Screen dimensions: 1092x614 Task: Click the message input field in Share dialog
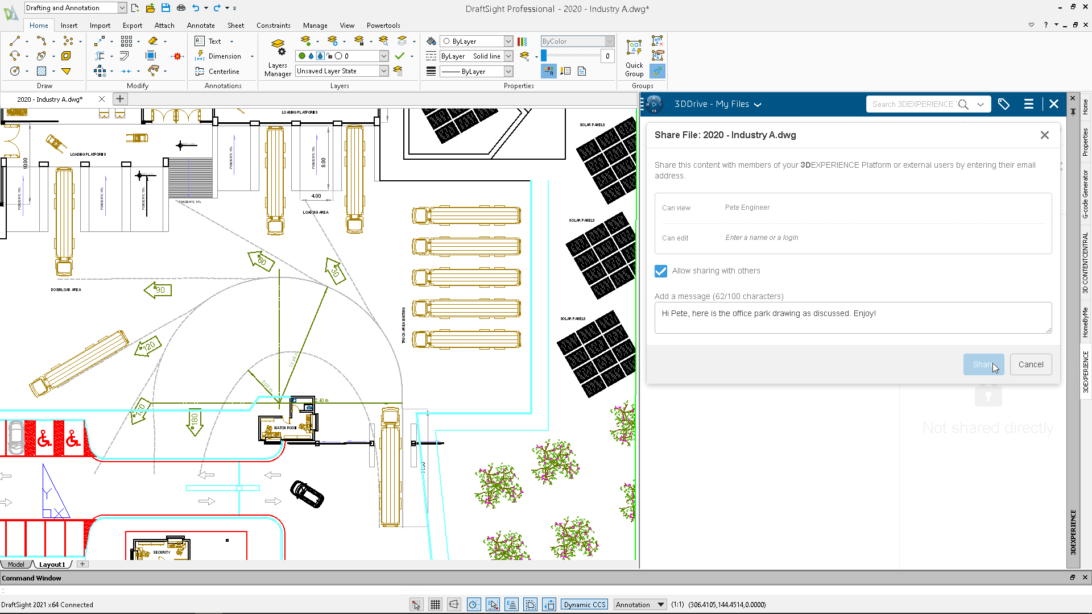(x=853, y=318)
